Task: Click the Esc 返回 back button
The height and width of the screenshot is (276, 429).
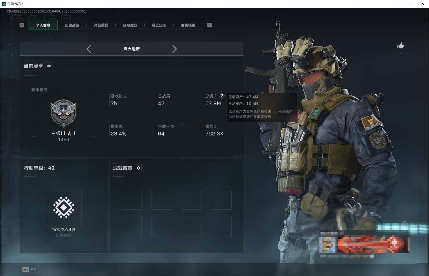Action: tap(29, 269)
